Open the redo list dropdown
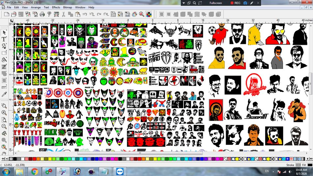 click(x=106, y=14)
